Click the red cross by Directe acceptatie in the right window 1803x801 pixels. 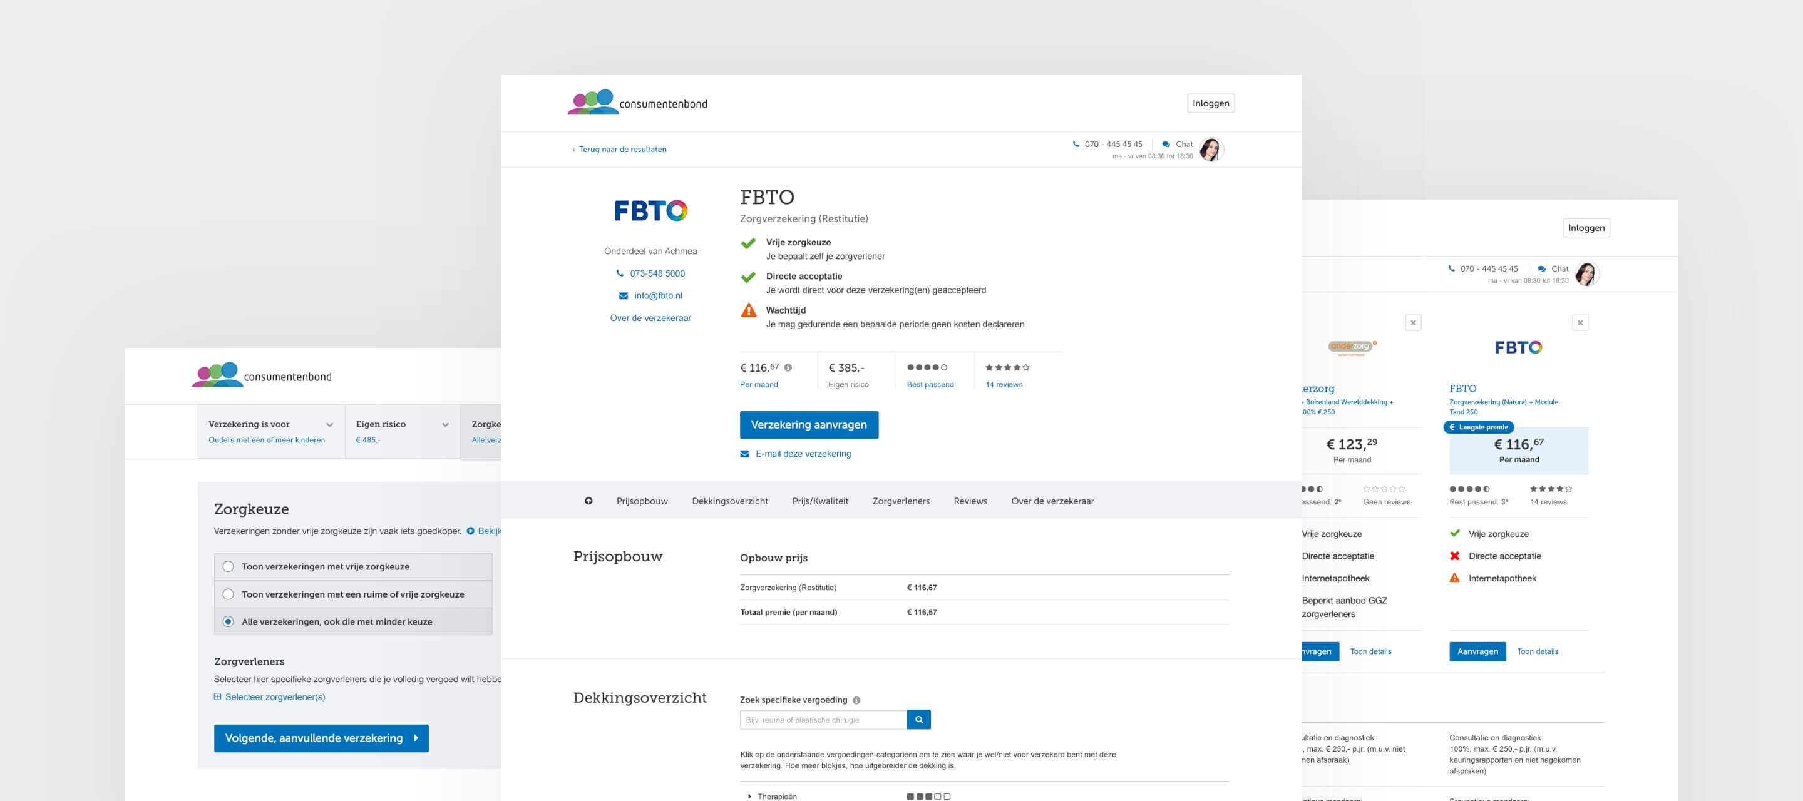click(1454, 556)
